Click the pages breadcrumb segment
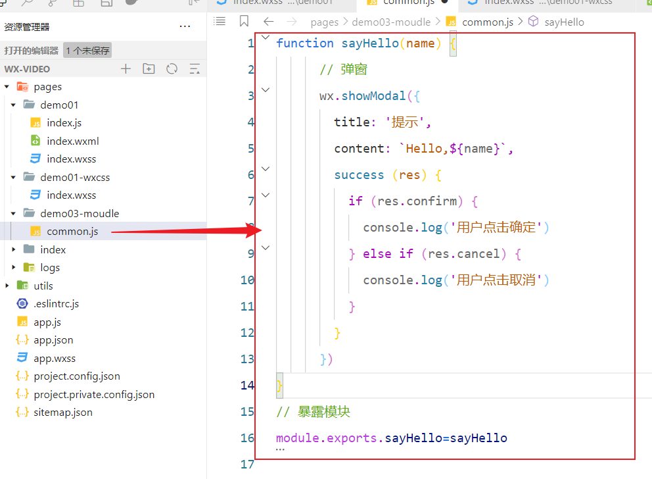The image size is (652, 479). 324,22
